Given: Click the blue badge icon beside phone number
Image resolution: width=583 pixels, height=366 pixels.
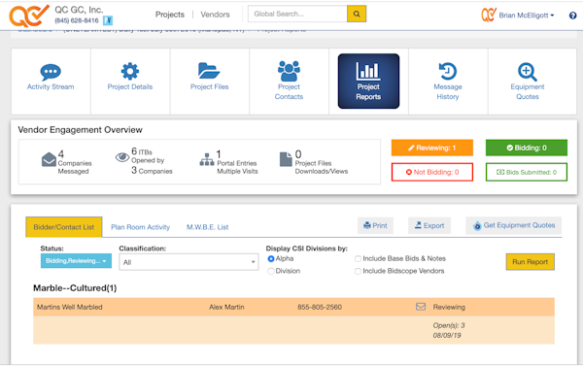Looking at the screenshot, I should pyautogui.click(x=108, y=20).
